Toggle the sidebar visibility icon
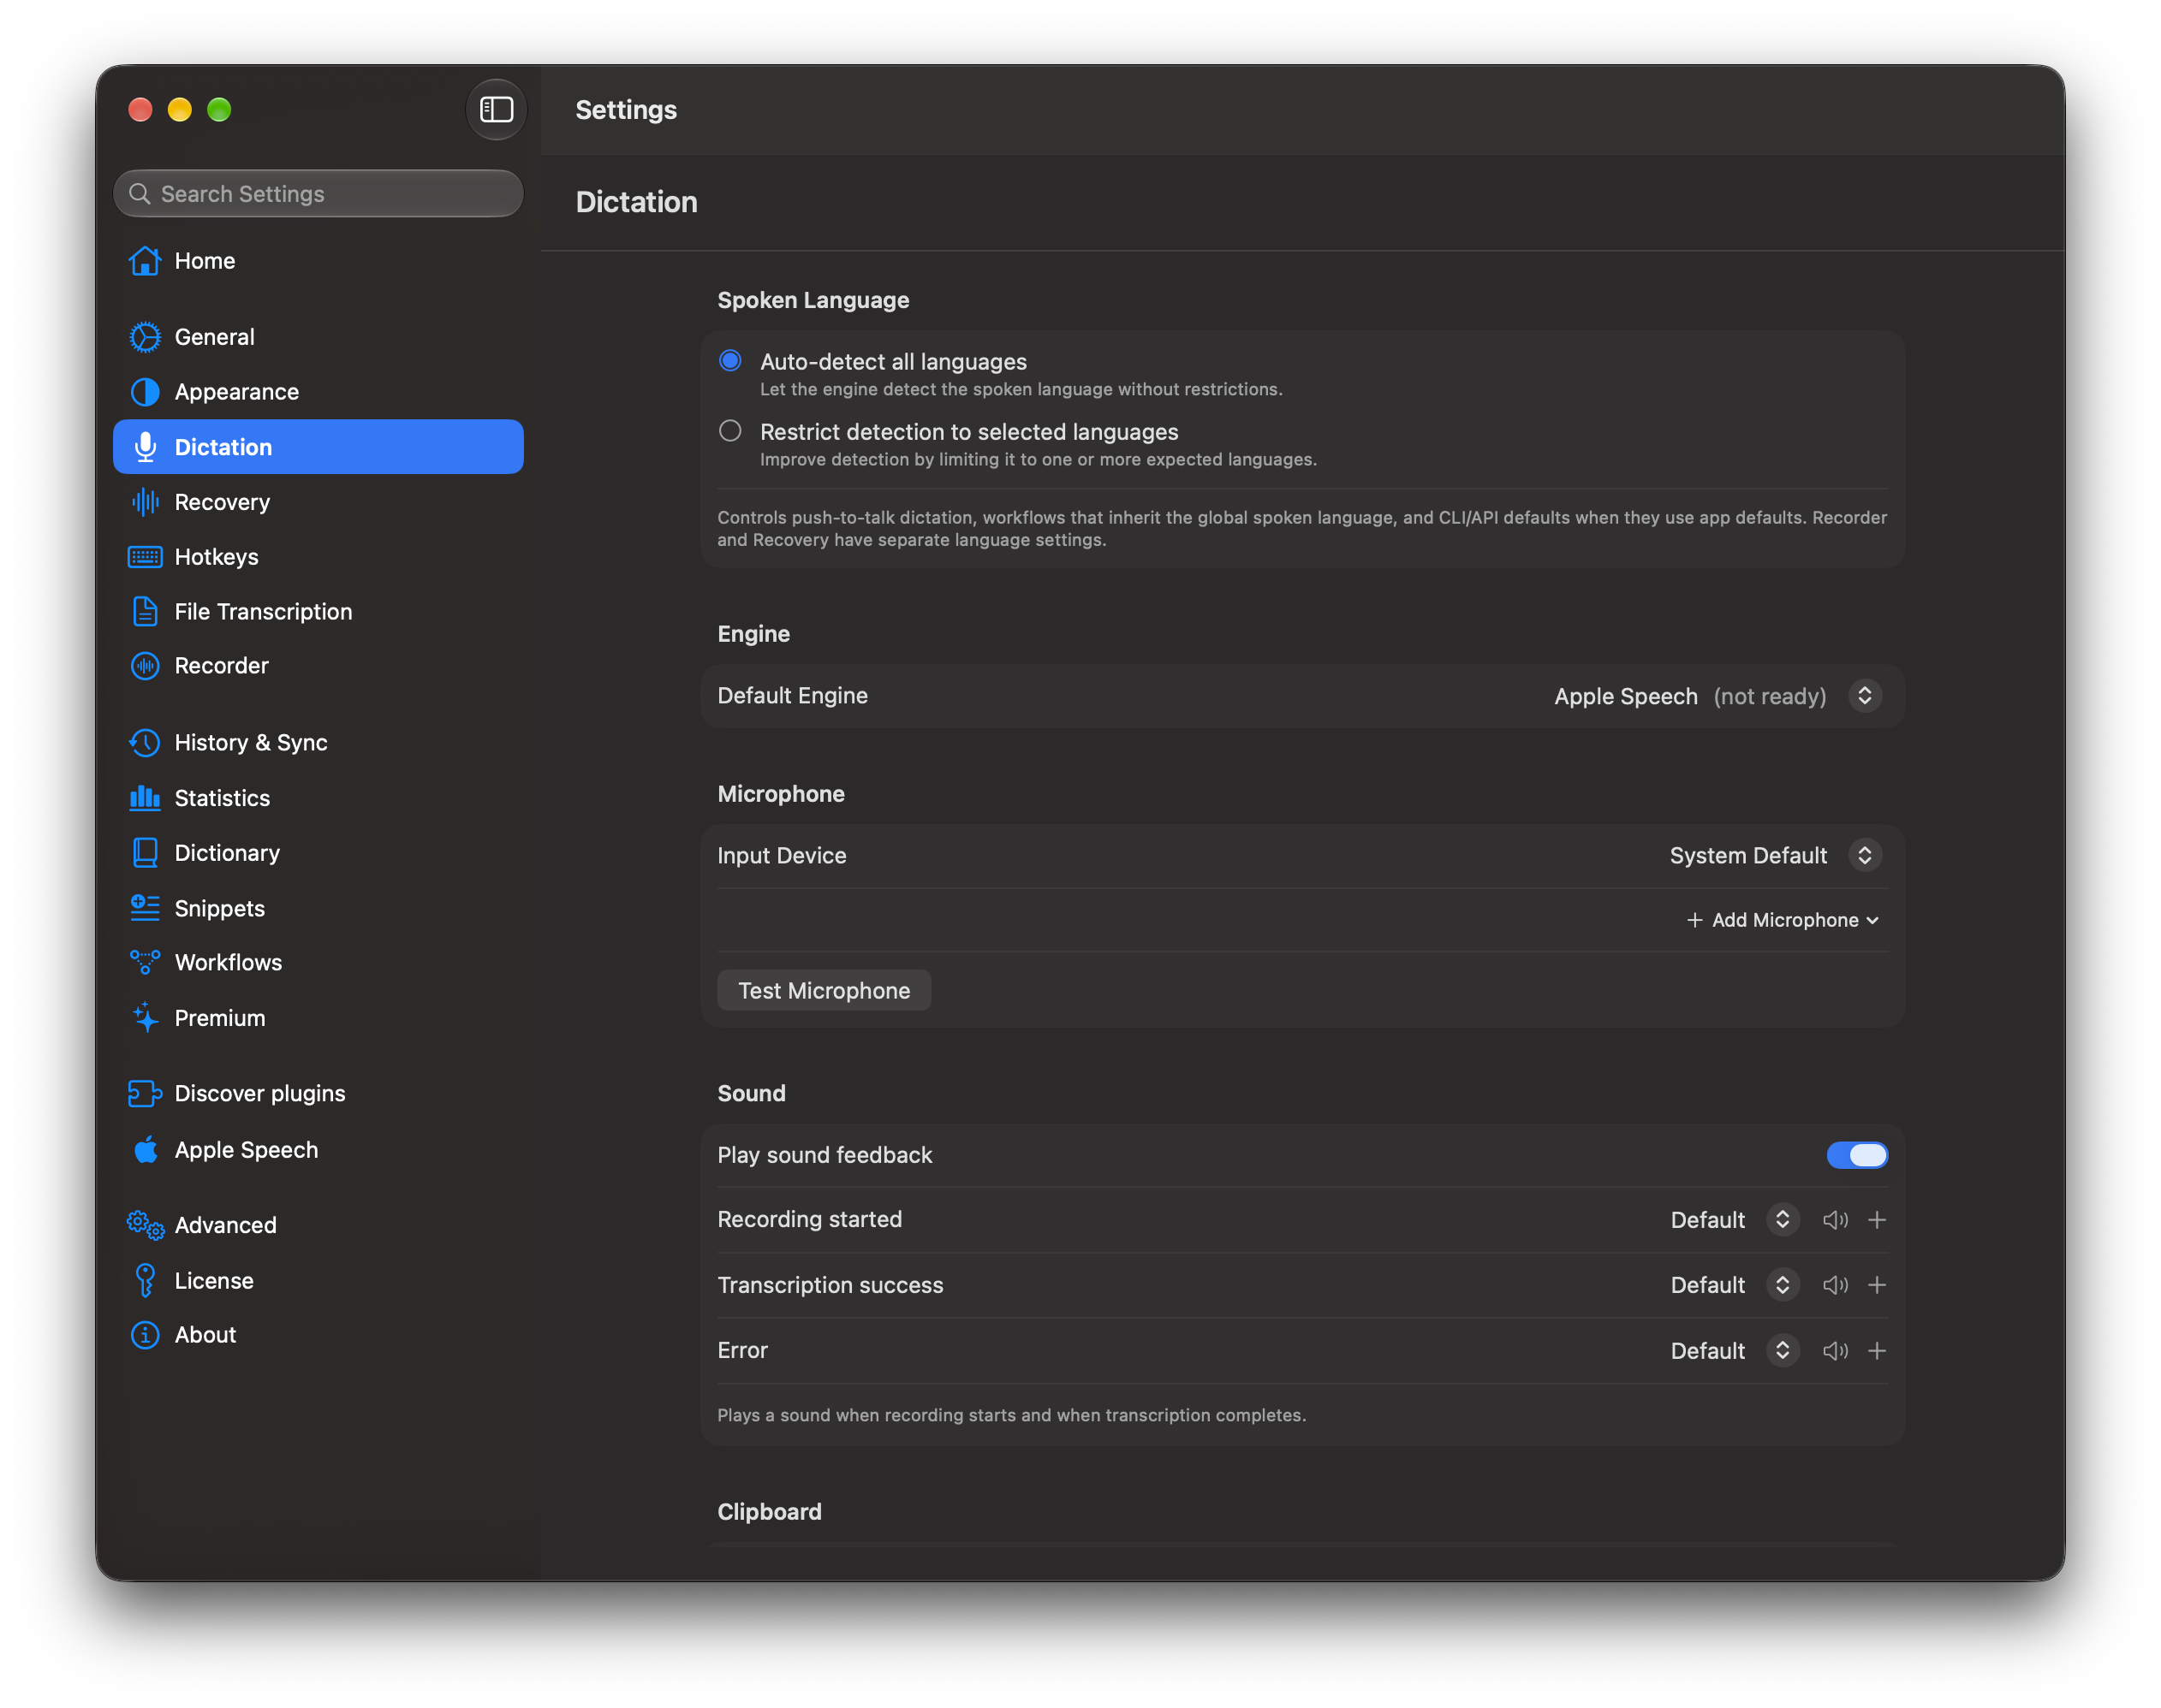Viewport: 2161px width, 1708px height. [x=497, y=109]
